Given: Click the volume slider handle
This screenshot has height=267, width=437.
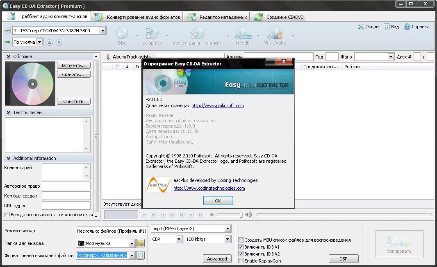Looking at the screenshot, I should tap(241, 215).
